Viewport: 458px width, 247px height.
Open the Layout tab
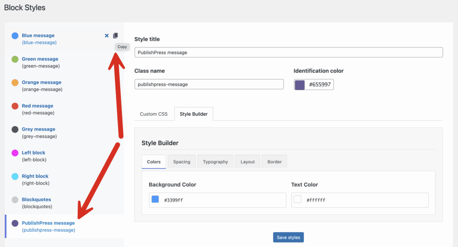tap(248, 162)
